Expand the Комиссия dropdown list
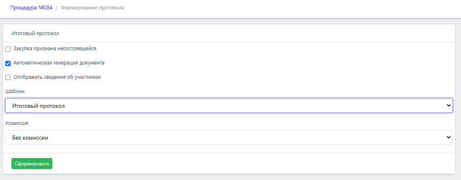The height and width of the screenshot is (180, 461). 229,138
